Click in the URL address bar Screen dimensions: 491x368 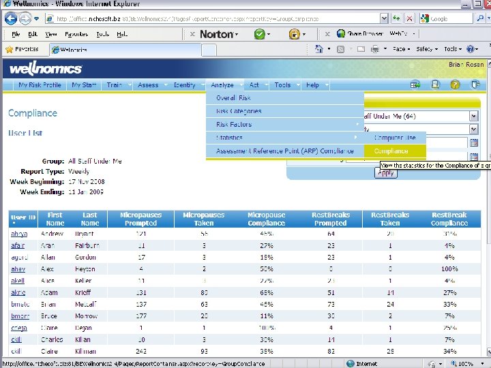pyautogui.click(x=213, y=19)
